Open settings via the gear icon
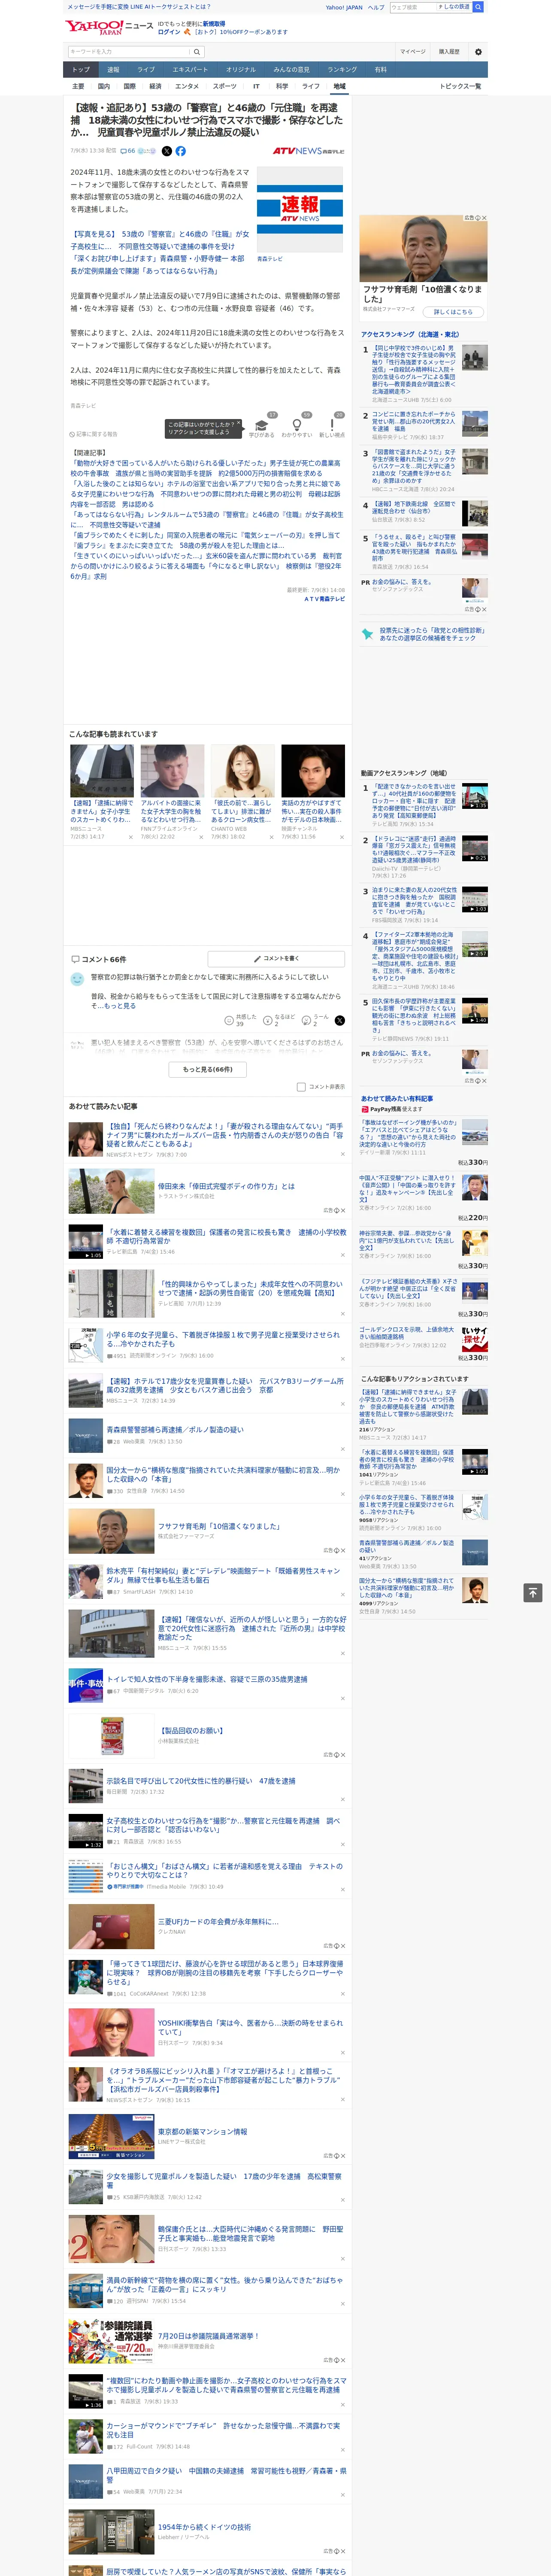The width and height of the screenshot is (551, 2576). point(478,52)
